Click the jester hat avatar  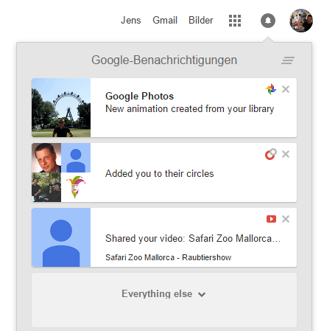(x=76, y=187)
